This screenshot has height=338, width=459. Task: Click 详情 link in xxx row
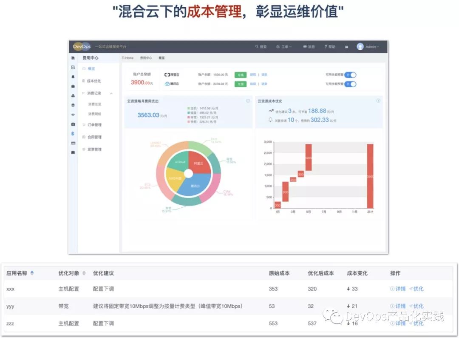coord(398,289)
